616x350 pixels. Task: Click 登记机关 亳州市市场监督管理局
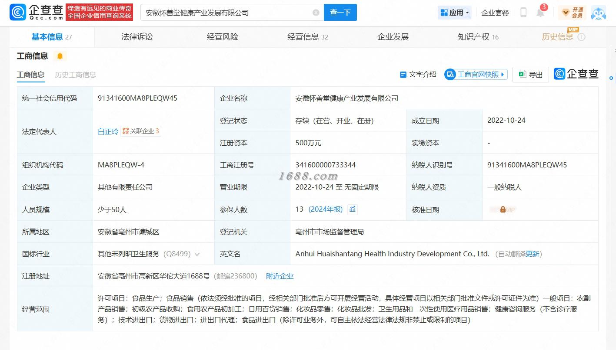[x=330, y=232]
